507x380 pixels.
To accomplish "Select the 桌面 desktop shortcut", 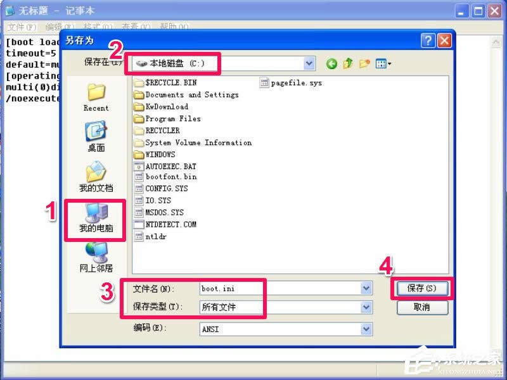I will point(96,136).
